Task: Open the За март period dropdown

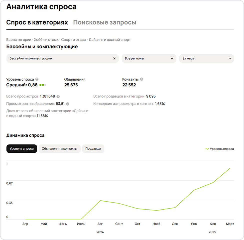Action: point(207,58)
